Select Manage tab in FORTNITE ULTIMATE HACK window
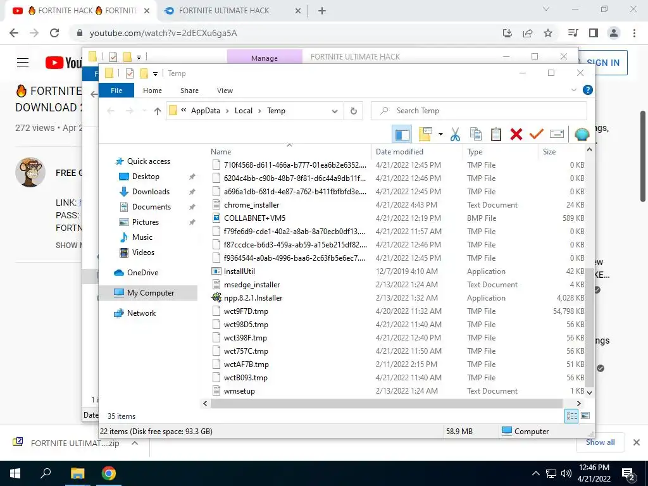648x486 pixels. tap(265, 58)
